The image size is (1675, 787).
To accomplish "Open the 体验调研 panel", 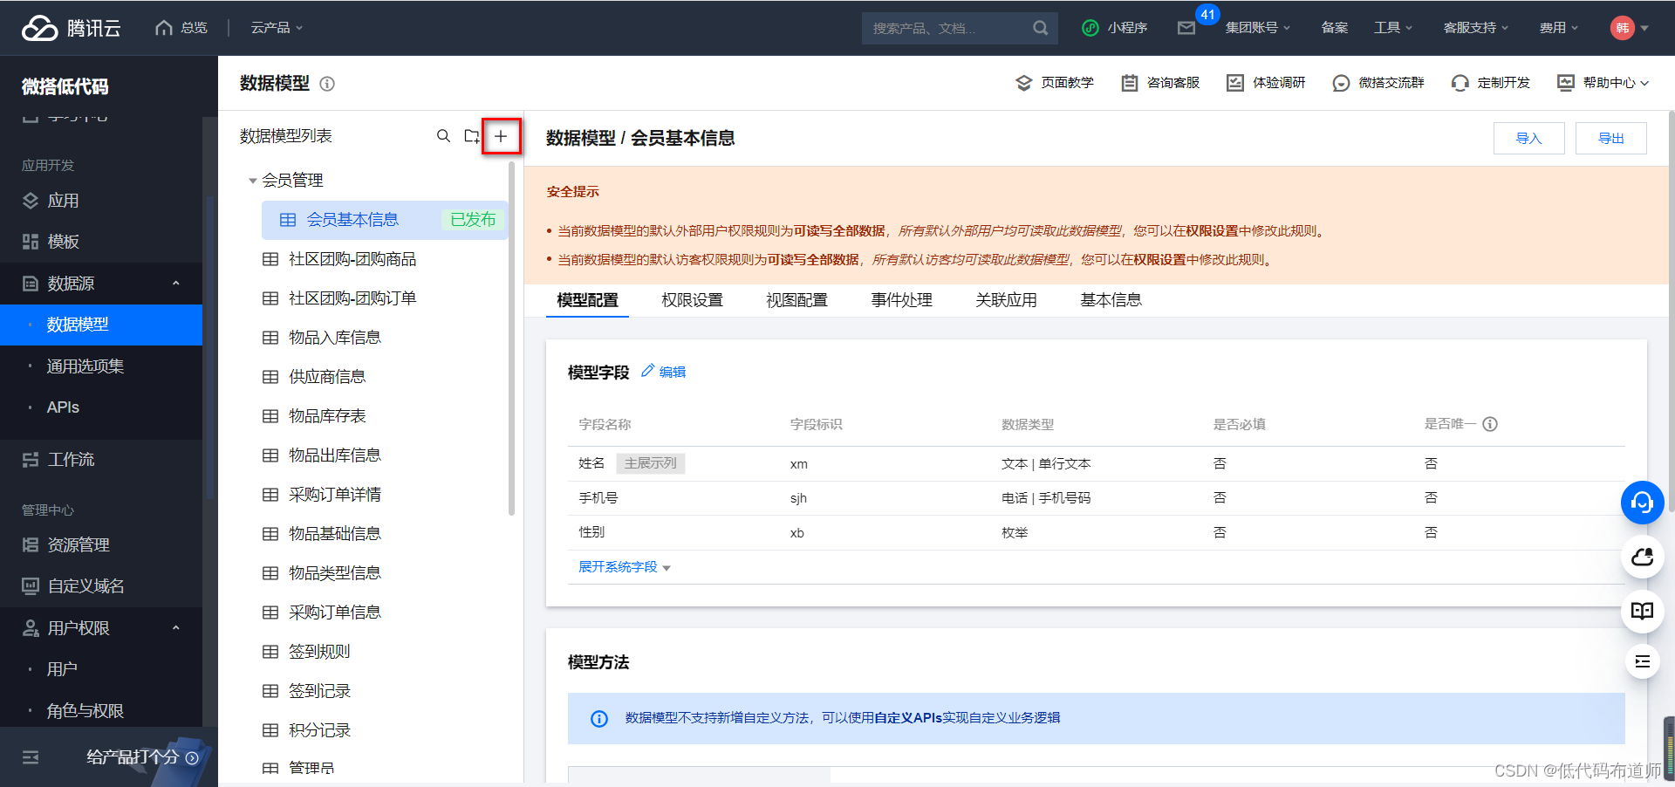I will click(1265, 83).
